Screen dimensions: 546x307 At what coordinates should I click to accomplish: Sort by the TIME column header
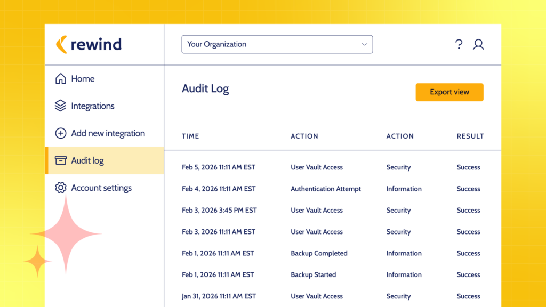pyautogui.click(x=190, y=136)
